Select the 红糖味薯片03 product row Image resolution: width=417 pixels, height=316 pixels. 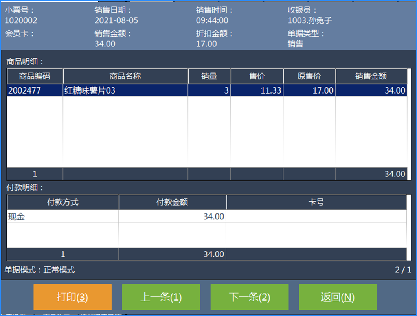125,90
